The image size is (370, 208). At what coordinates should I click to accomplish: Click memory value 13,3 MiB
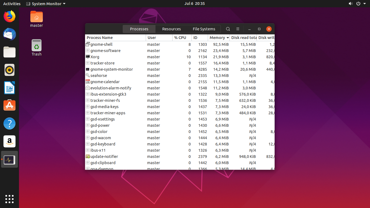coord(221,76)
